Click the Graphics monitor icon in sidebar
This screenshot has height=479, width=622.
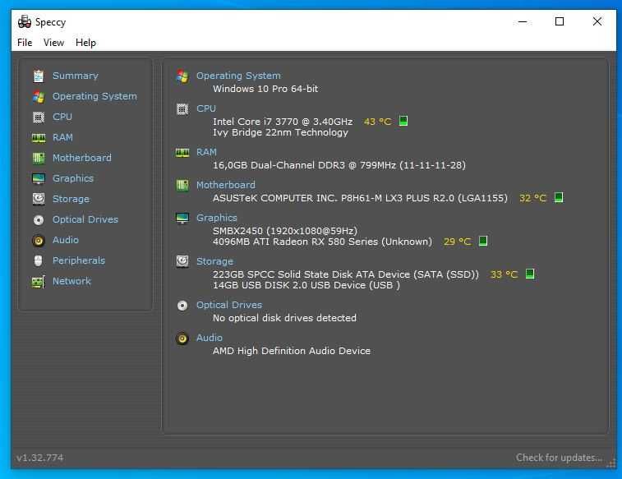[39, 179]
